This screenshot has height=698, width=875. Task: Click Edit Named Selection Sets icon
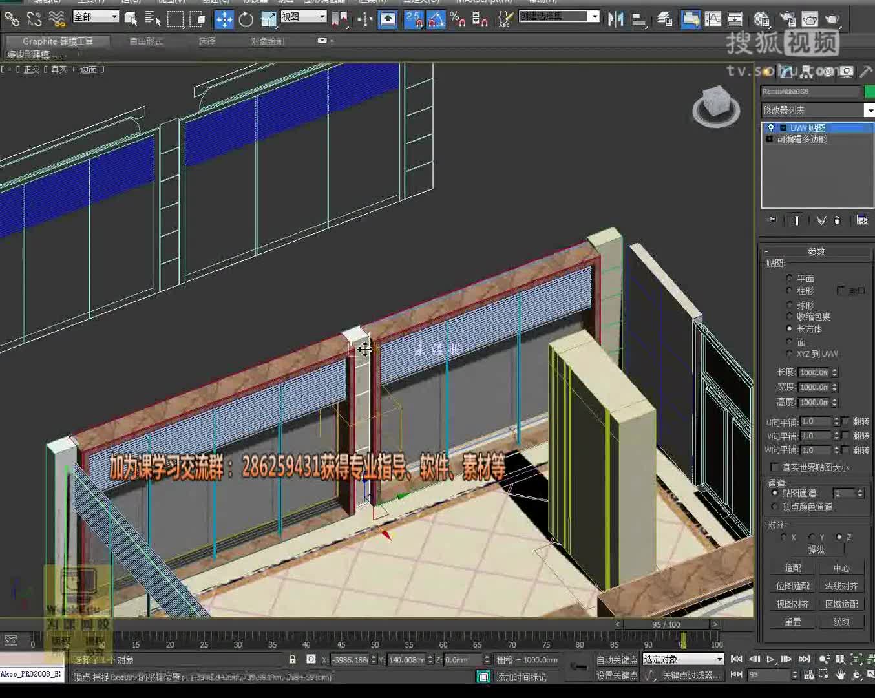[x=505, y=19]
